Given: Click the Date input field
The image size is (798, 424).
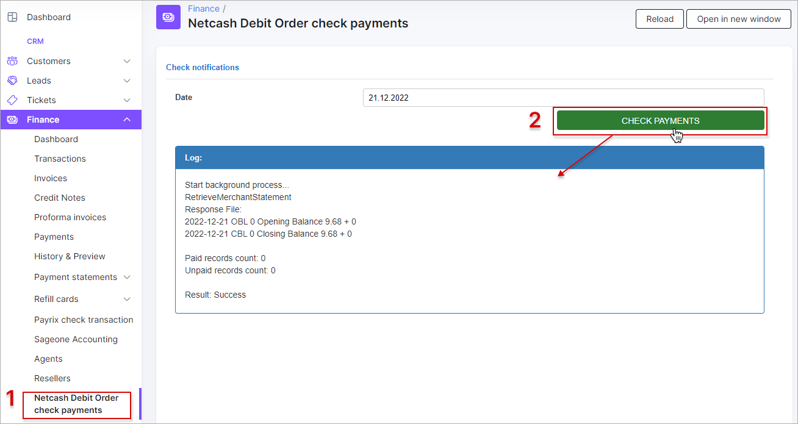Looking at the screenshot, I should [563, 97].
